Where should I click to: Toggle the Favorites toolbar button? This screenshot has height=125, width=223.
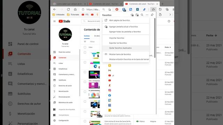tap(153, 9)
